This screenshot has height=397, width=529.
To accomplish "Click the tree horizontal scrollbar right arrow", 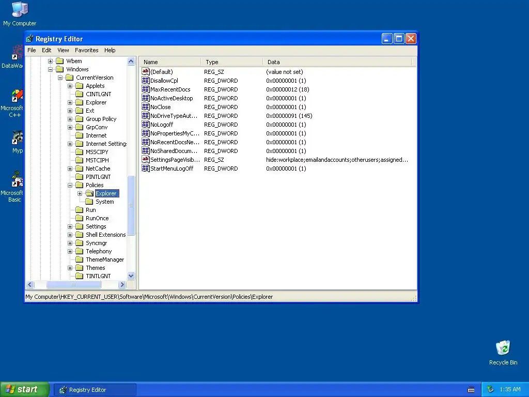I will tap(122, 285).
